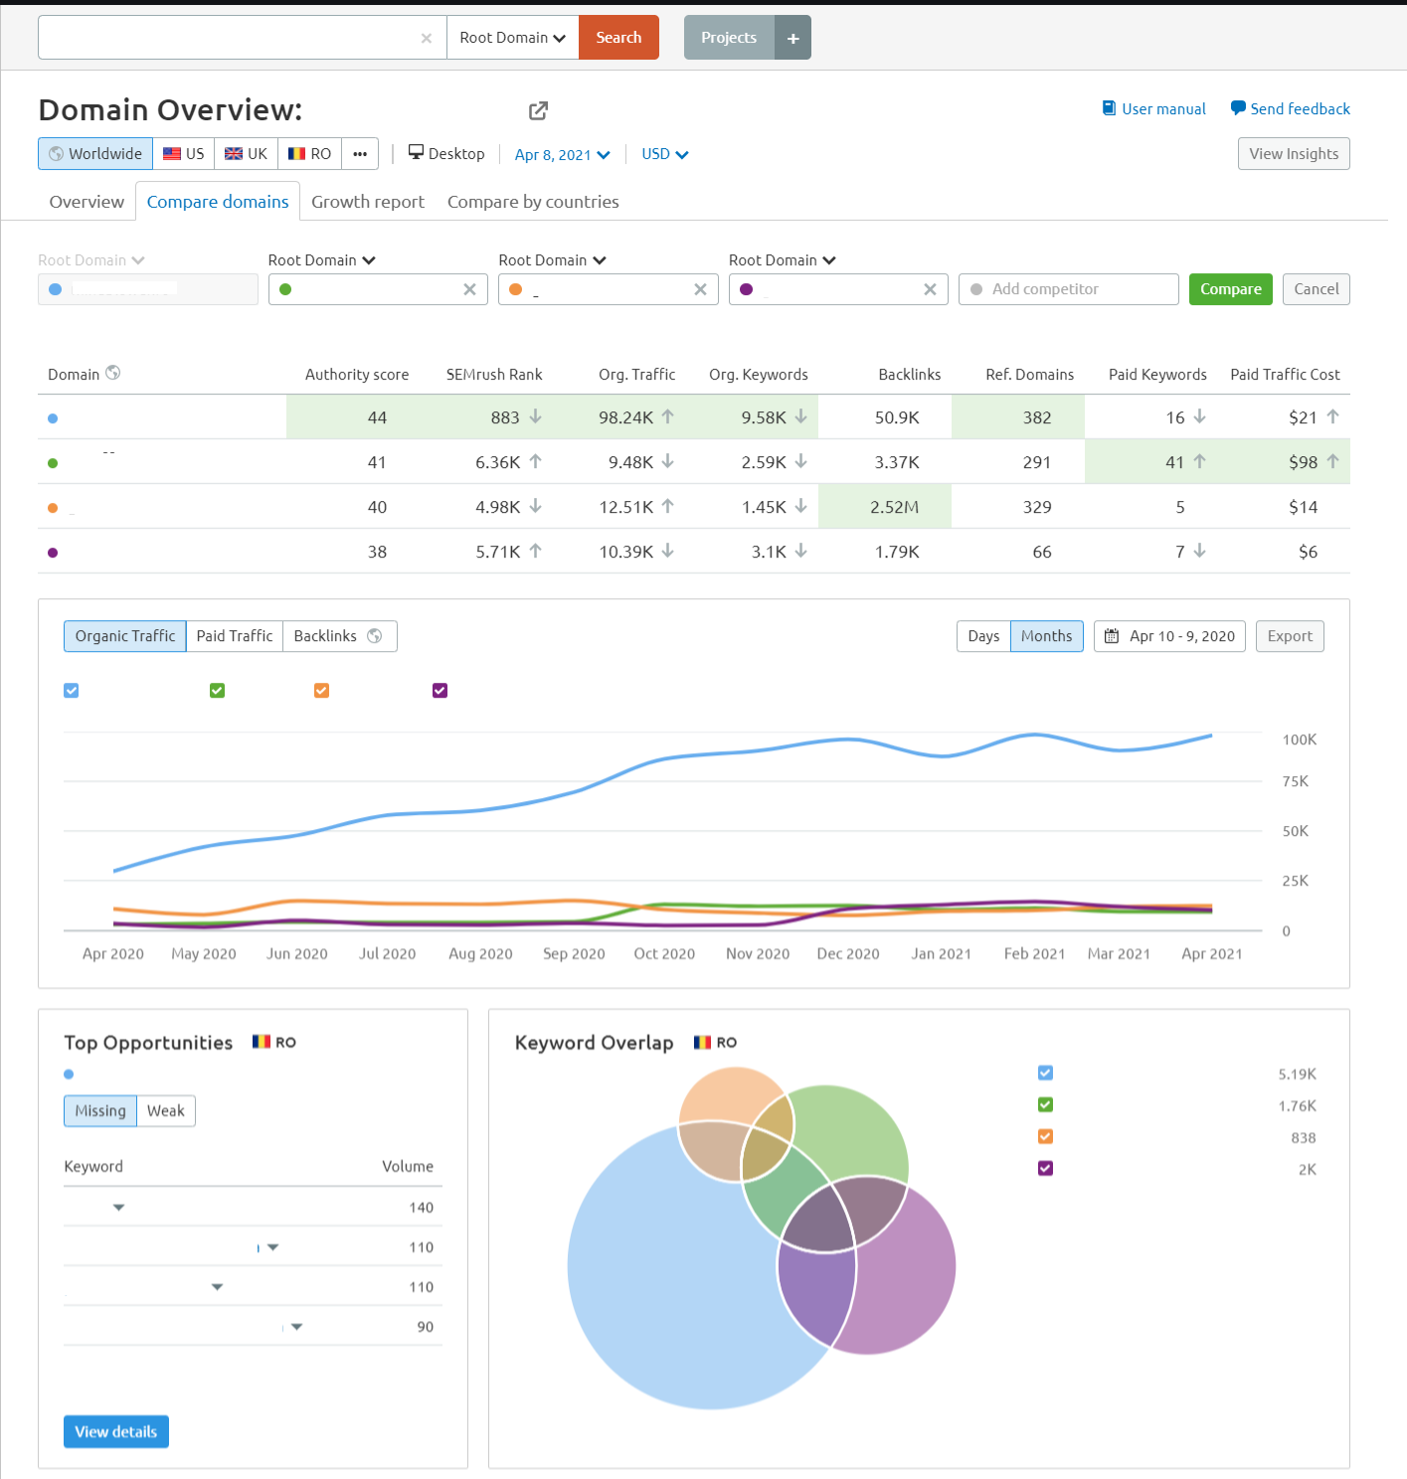Switch chart to Days view
This screenshot has height=1479, width=1407.
(x=983, y=636)
